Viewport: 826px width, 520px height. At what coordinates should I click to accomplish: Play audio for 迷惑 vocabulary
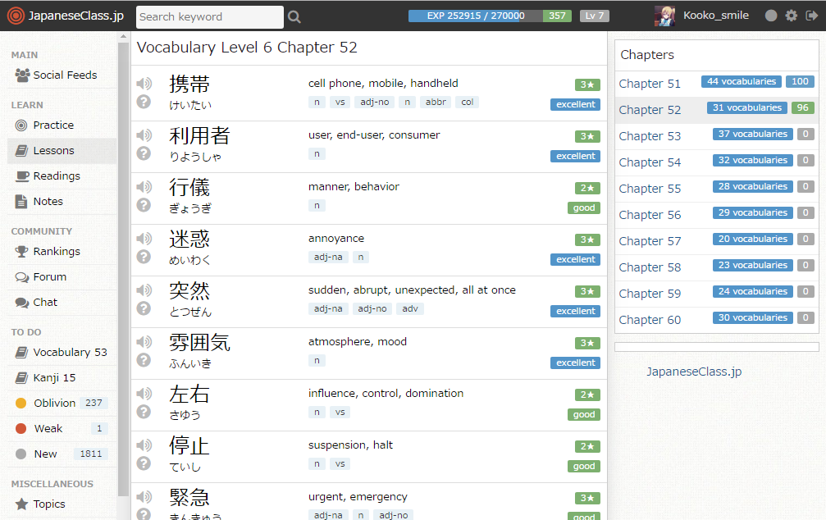[144, 239]
